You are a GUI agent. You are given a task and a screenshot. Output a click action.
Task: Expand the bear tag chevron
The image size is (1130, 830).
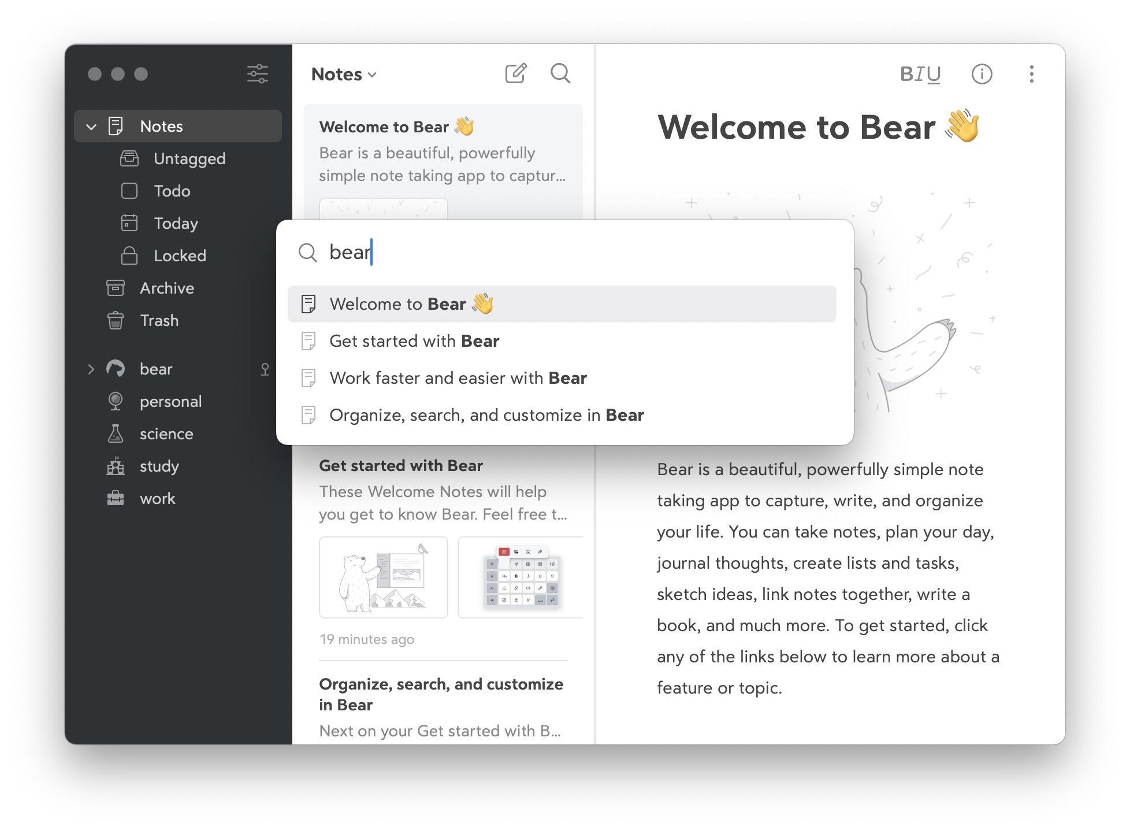coord(91,369)
